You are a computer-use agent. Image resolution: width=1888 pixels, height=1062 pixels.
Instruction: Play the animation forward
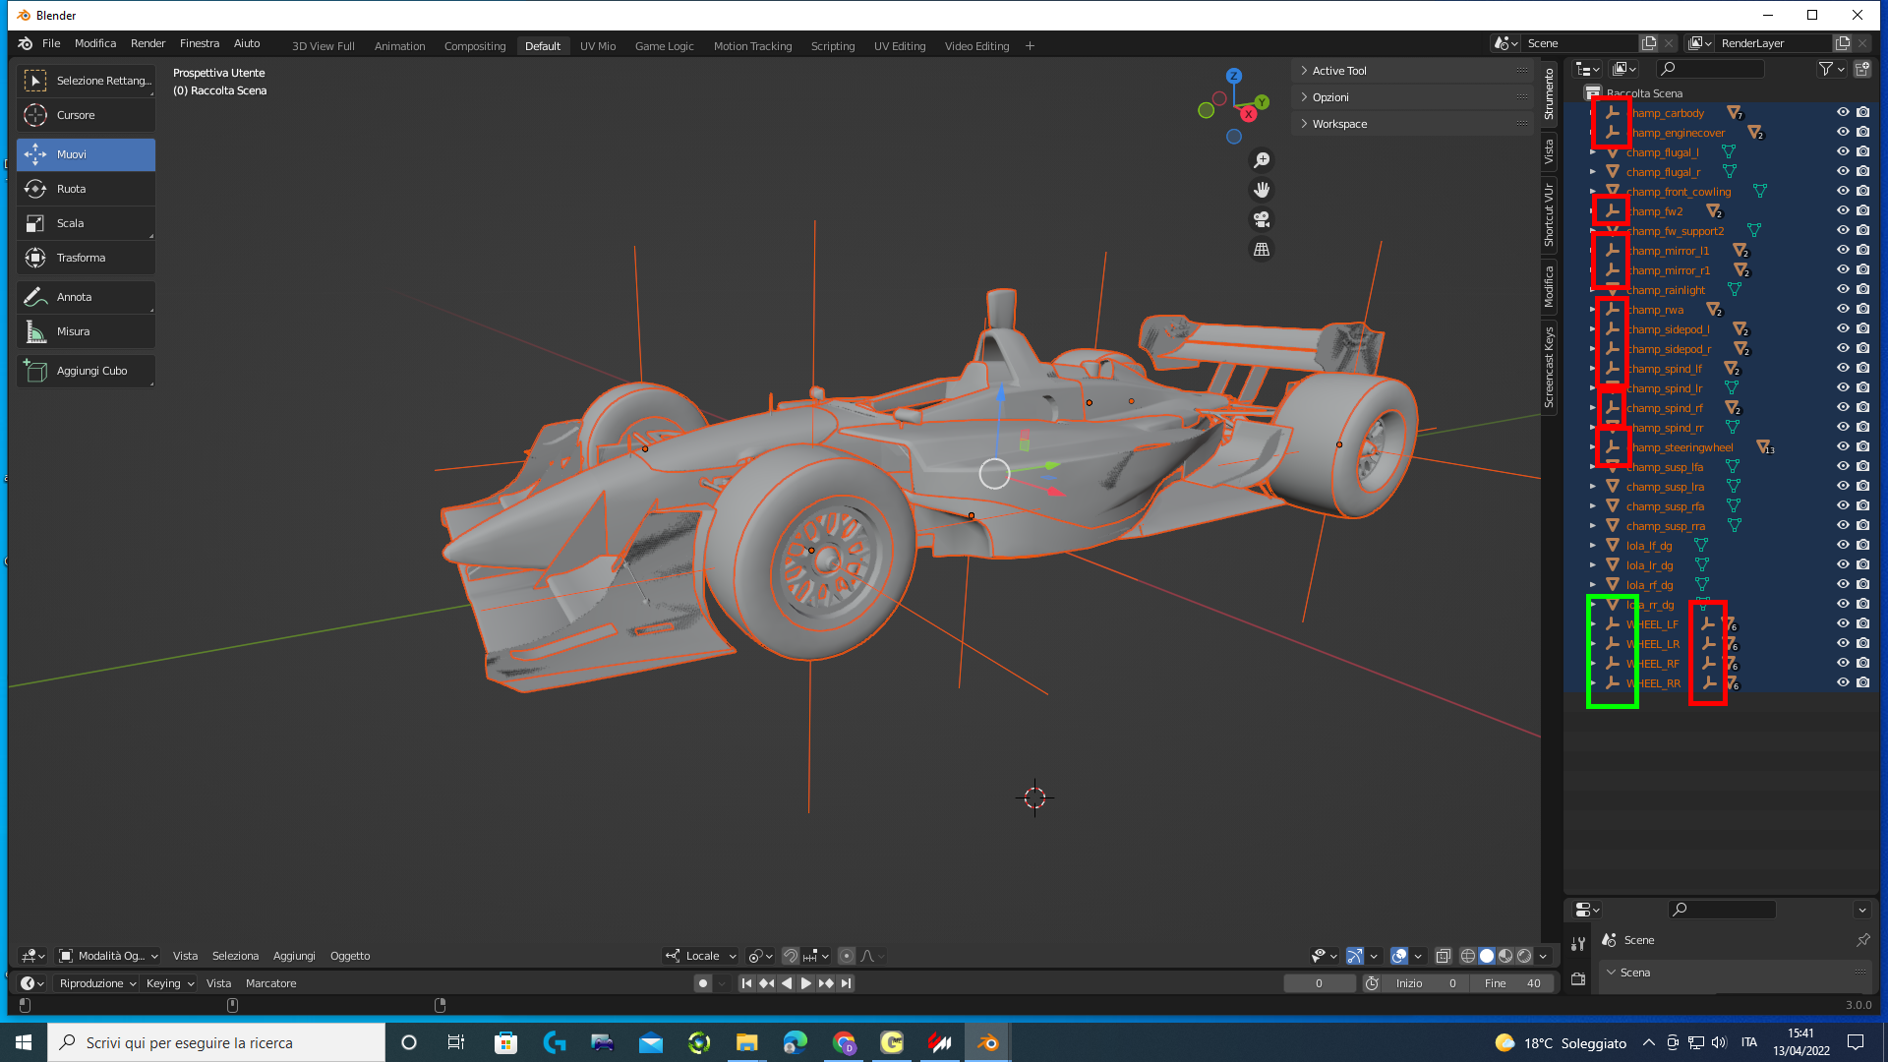(806, 983)
